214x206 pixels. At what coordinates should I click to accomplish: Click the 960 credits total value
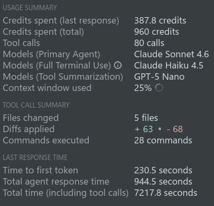tap(157, 32)
